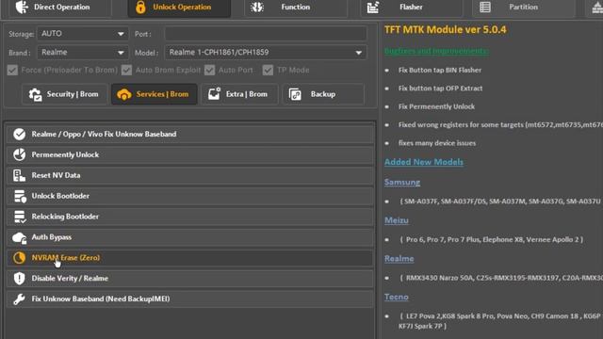Click the Relocking Bootloder icon

click(x=20, y=217)
